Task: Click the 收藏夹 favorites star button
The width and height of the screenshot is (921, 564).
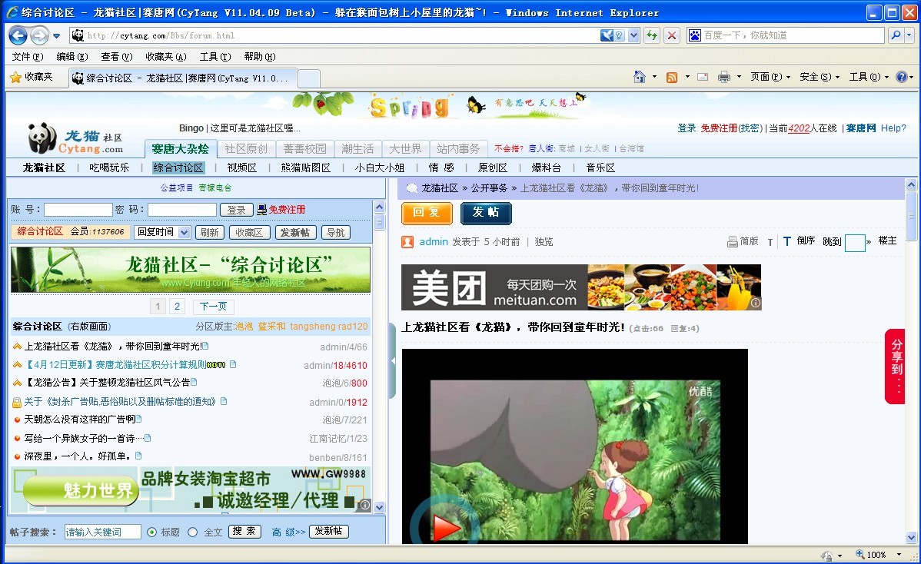Action: pos(32,77)
